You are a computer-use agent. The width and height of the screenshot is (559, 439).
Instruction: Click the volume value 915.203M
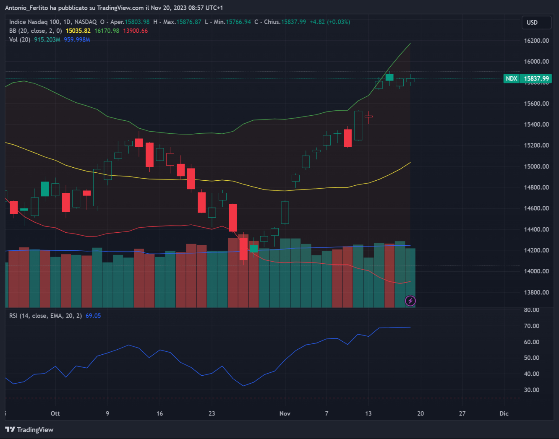47,39
